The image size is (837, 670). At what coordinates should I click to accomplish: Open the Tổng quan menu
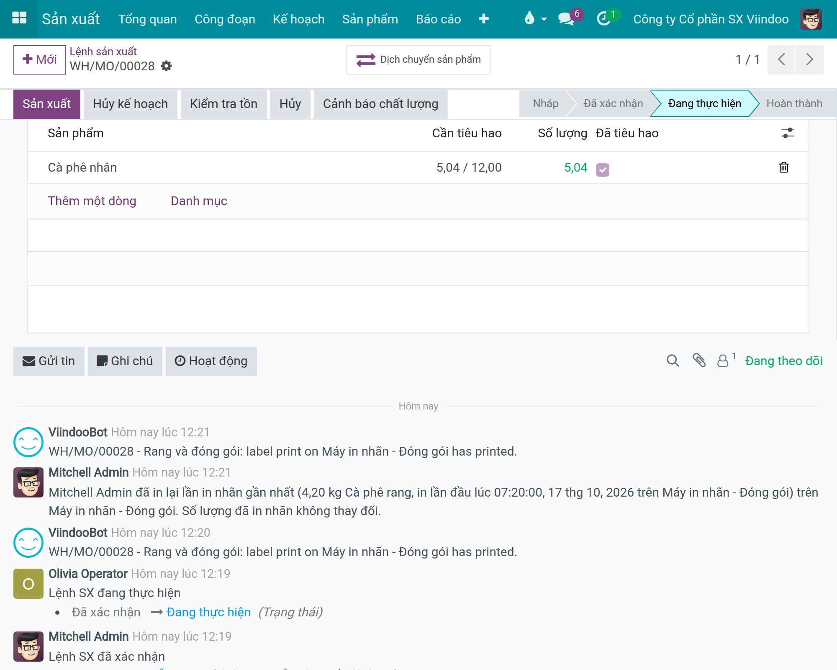pos(148,19)
